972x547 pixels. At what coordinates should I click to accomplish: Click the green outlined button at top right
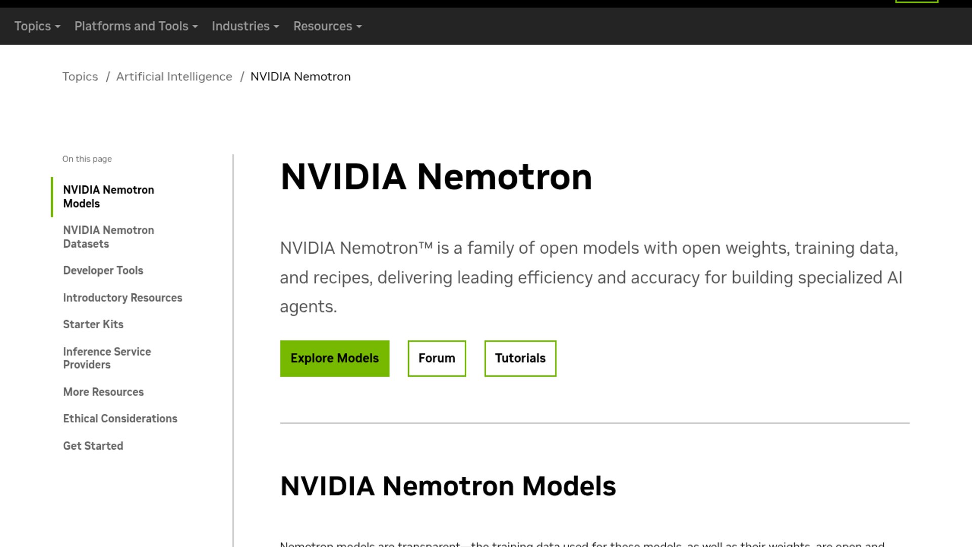[916, 2]
